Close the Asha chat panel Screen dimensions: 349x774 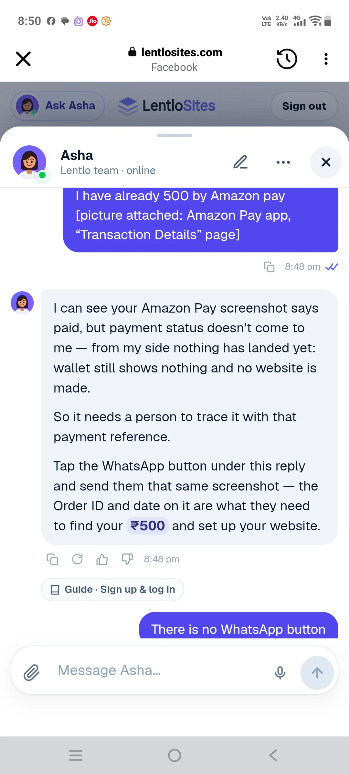[x=326, y=162]
